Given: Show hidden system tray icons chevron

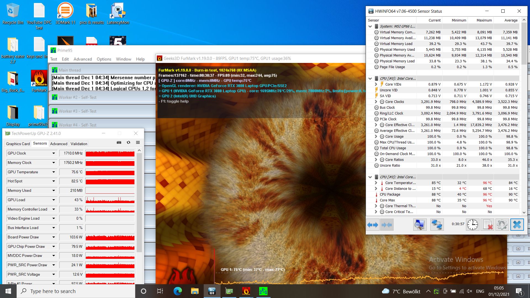Looking at the screenshot, I should (428, 291).
